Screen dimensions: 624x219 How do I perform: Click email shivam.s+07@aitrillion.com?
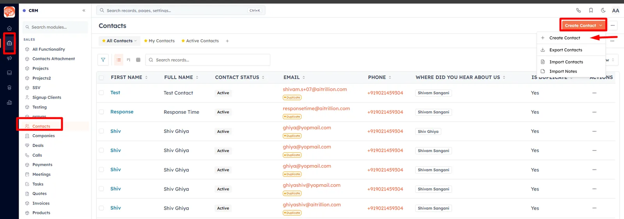(315, 89)
